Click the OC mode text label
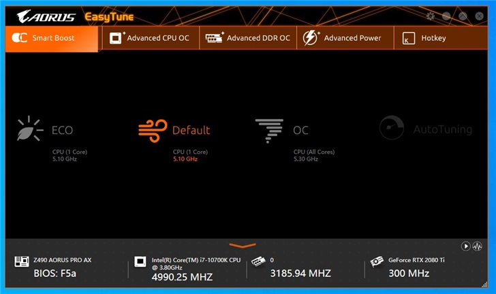This screenshot has height=294, width=496. point(300,130)
